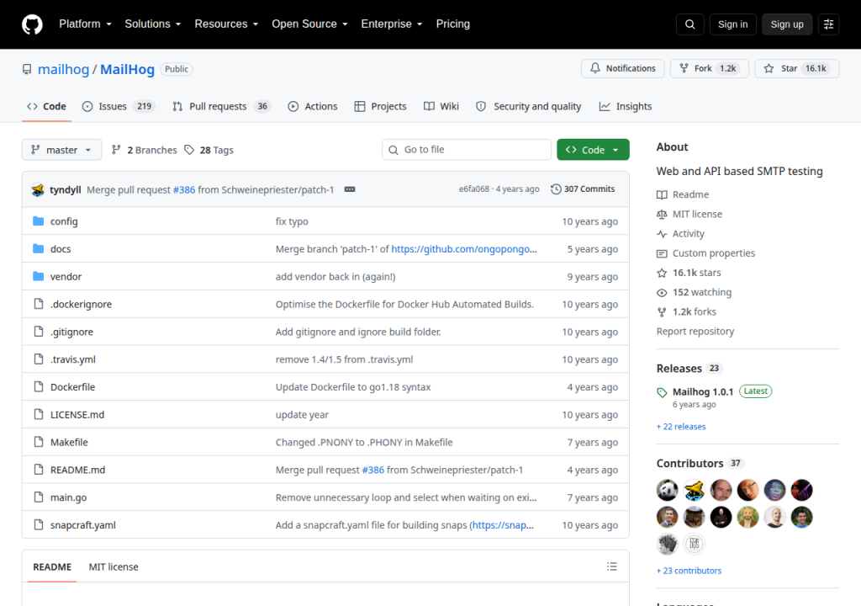Open the Platform dropdown menu
Viewport: 861px width, 606px height.
pos(85,24)
